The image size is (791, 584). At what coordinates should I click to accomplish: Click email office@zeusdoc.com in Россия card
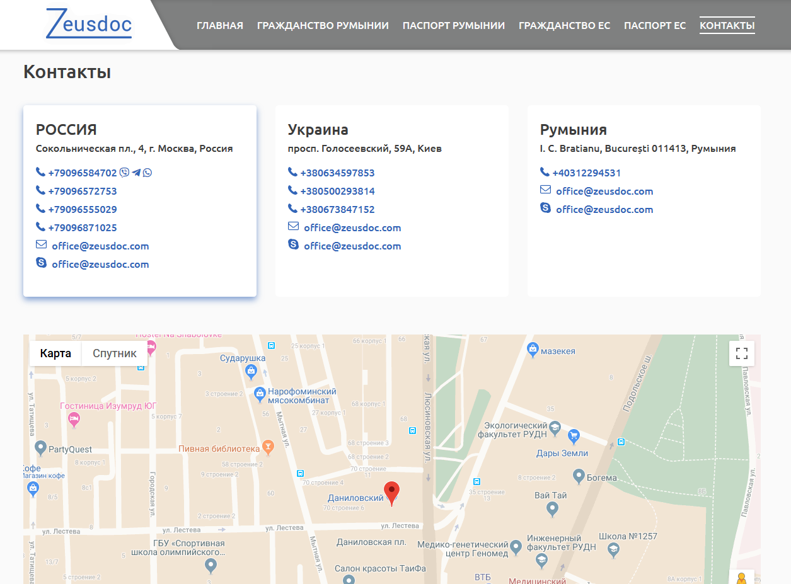100,246
